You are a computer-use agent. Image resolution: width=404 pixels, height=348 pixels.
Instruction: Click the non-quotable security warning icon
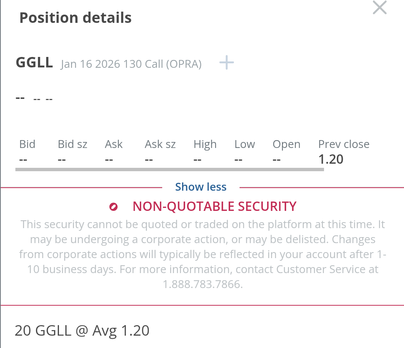coord(113,207)
